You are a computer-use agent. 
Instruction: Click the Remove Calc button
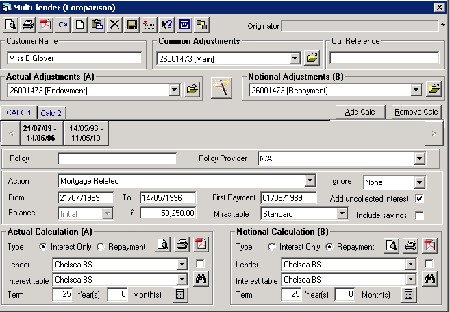pos(416,112)
